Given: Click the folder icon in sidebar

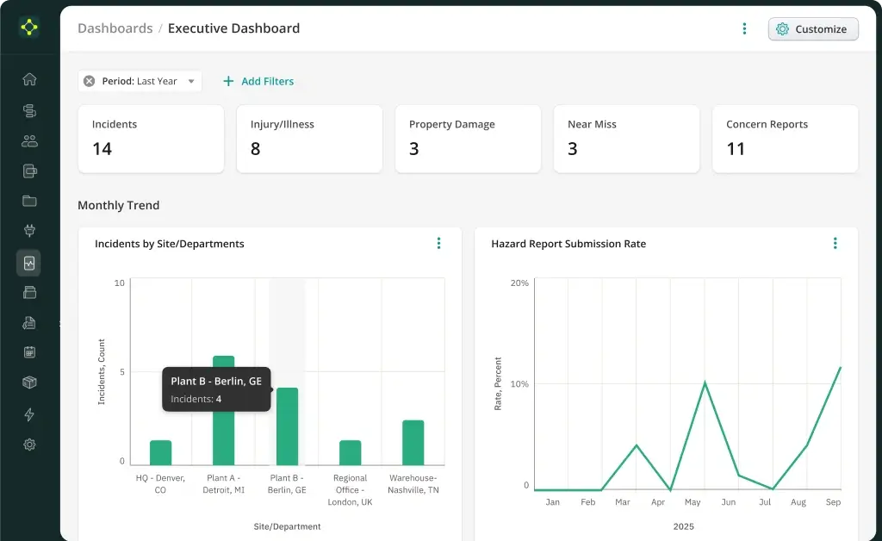Looking at the screenshot, I should pos(29,201).
